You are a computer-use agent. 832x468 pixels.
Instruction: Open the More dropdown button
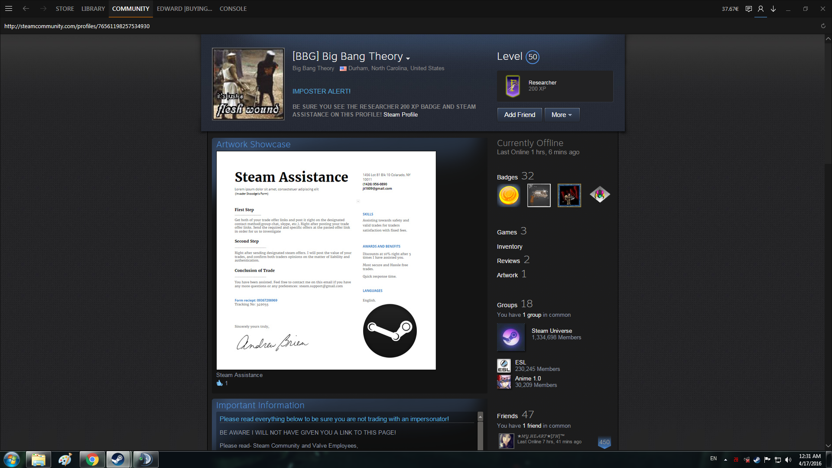(x=562, y=115)
